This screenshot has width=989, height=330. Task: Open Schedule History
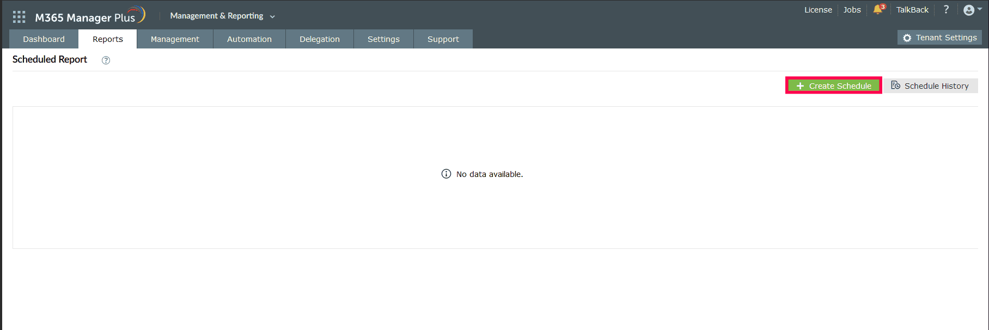(x=931, y=85)
